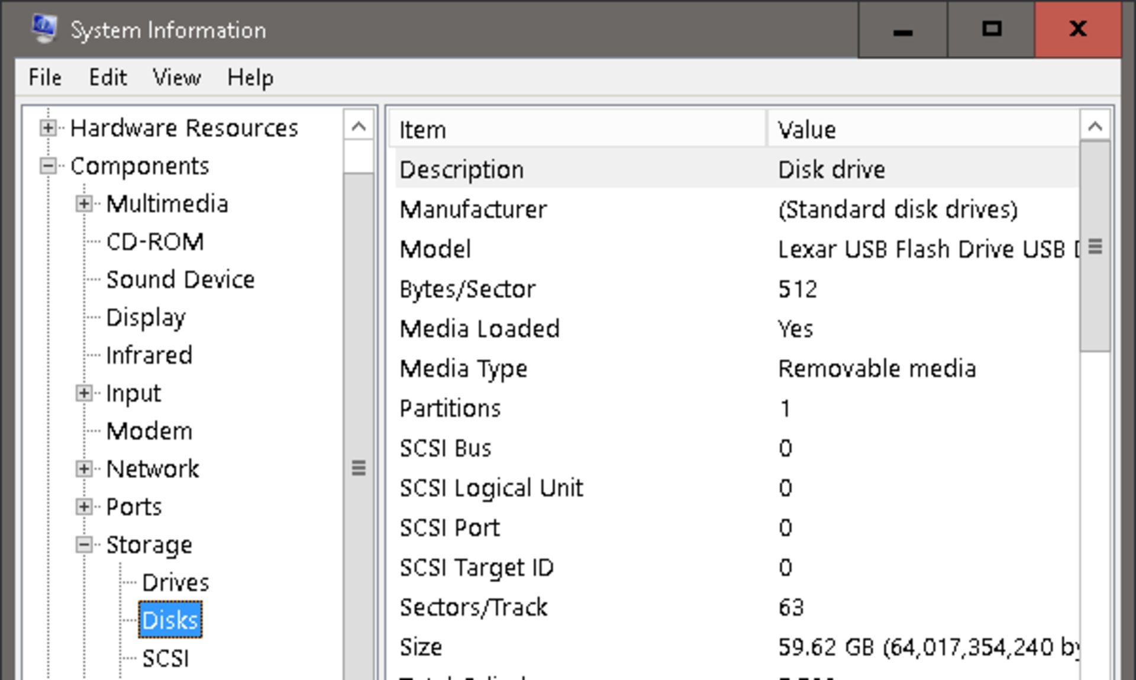Screen dimensions: 1136x680
Task: Expand the Ports category
Action: [84, 507]
